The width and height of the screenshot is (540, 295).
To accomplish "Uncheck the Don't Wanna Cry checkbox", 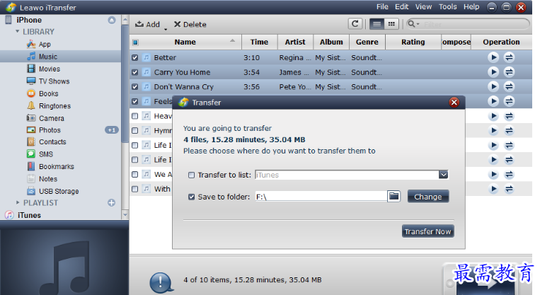I will pyautogui.click(x=134, y=87).
